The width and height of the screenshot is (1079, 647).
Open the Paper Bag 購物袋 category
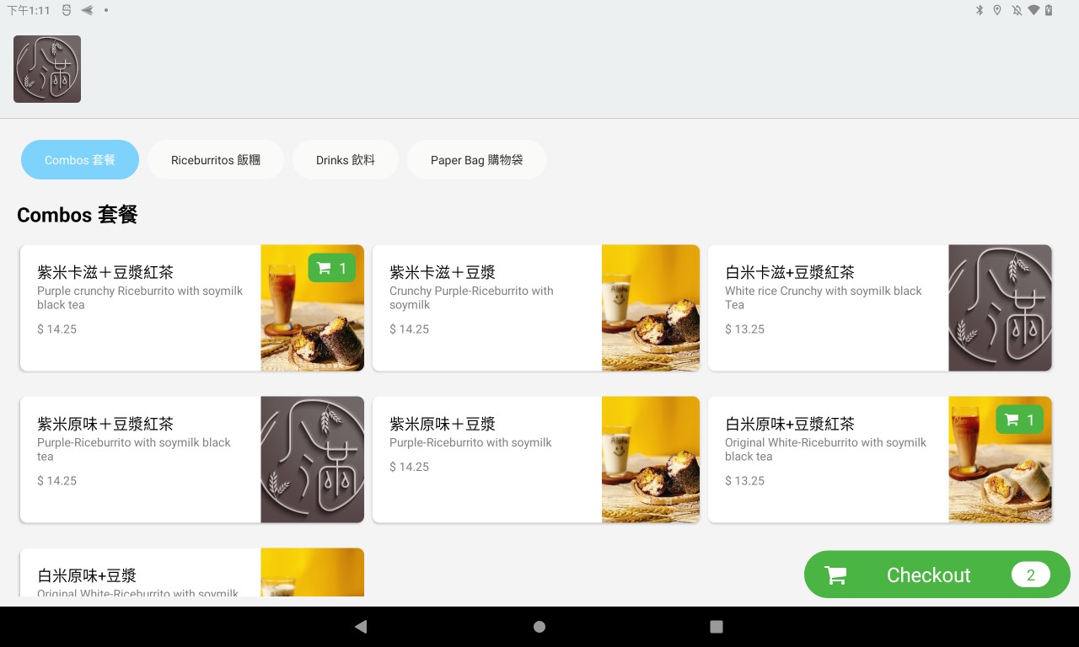[x=476, y=160]
